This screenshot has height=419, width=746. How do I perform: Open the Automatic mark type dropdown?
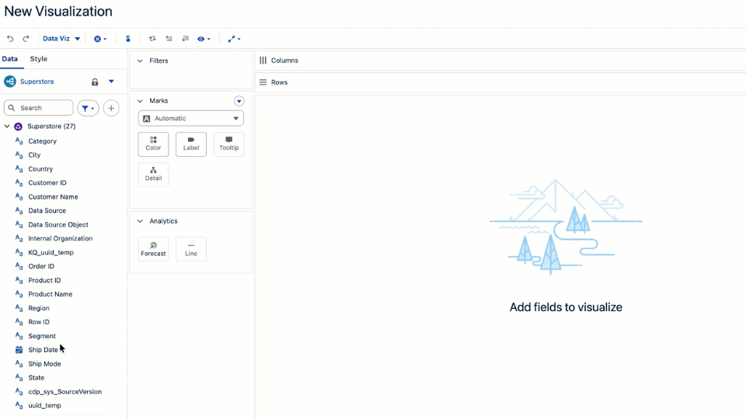pos(190,118)
